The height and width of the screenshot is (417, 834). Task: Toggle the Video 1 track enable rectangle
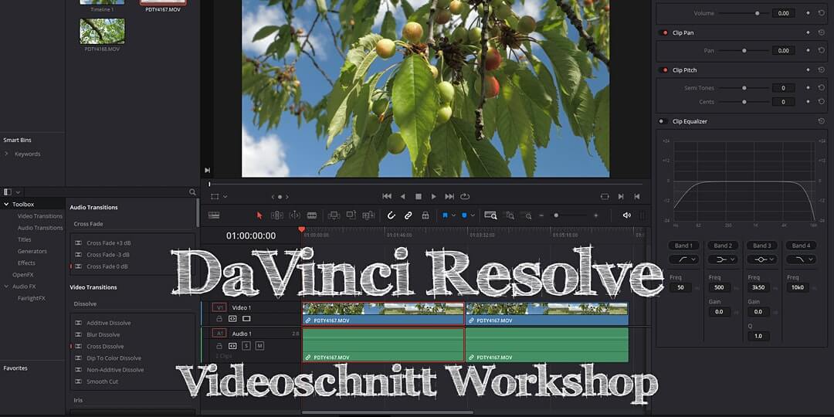(246, 319)
